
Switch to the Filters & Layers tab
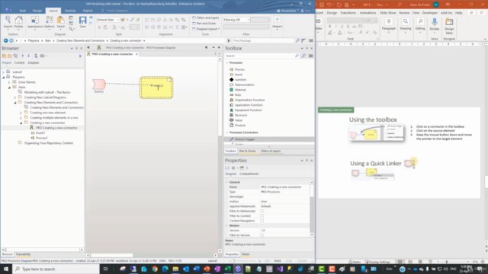tap(271, 151)
